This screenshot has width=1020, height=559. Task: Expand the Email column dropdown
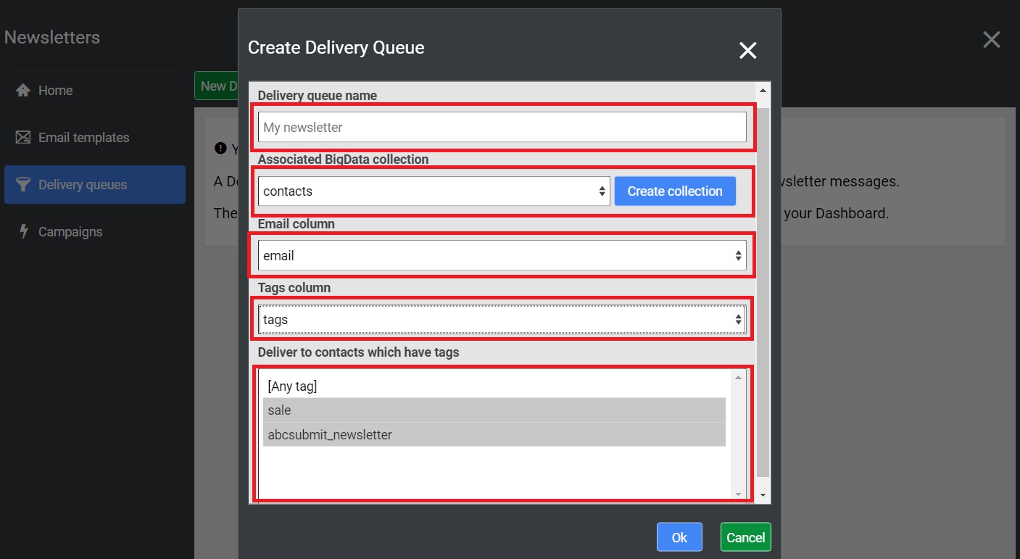point(502,255)
